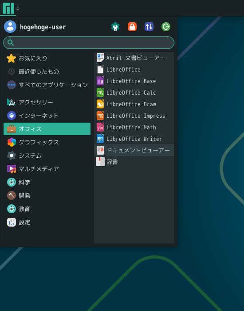Click the film icon beside マルチメディア
This screenshot has height=311, width=244.
(x=12, y=169)
